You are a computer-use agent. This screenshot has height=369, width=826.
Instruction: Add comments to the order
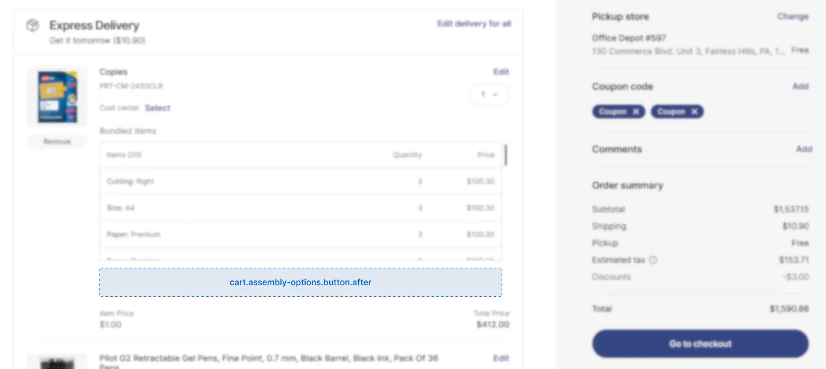(804, 149)
